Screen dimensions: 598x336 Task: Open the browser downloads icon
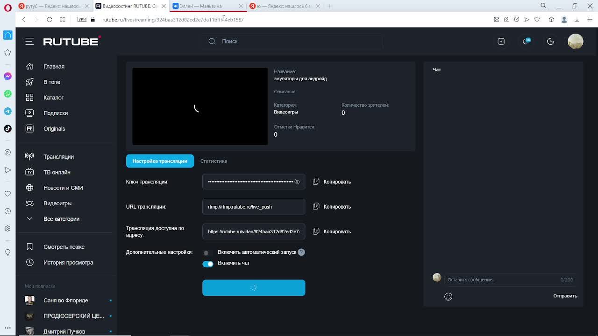pos(577,20)
